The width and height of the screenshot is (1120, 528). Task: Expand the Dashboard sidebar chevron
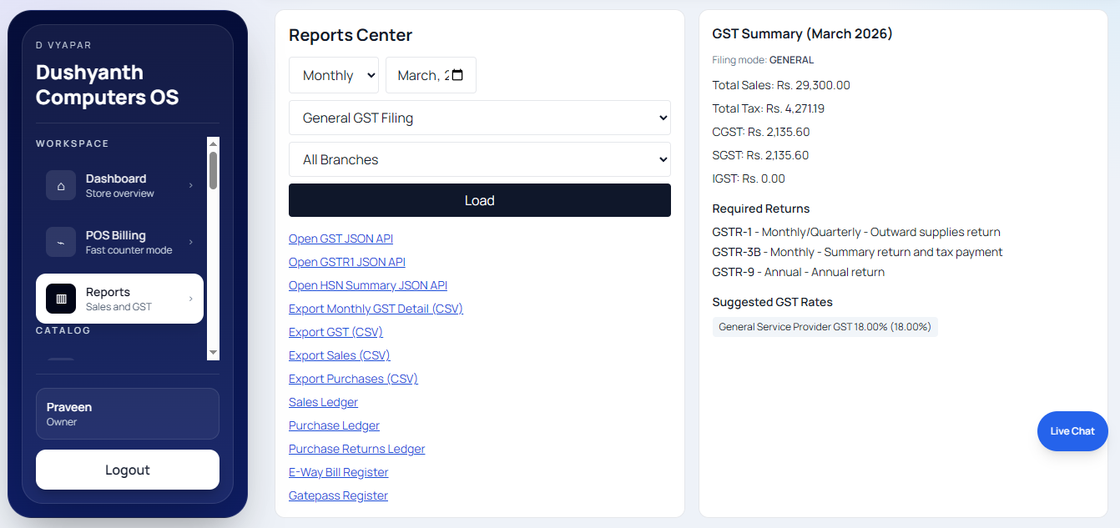tap(190, 185)
